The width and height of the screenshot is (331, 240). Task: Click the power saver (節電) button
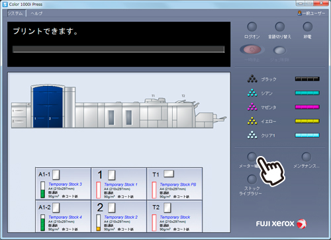pyautogui.click(x=308, y=27)
